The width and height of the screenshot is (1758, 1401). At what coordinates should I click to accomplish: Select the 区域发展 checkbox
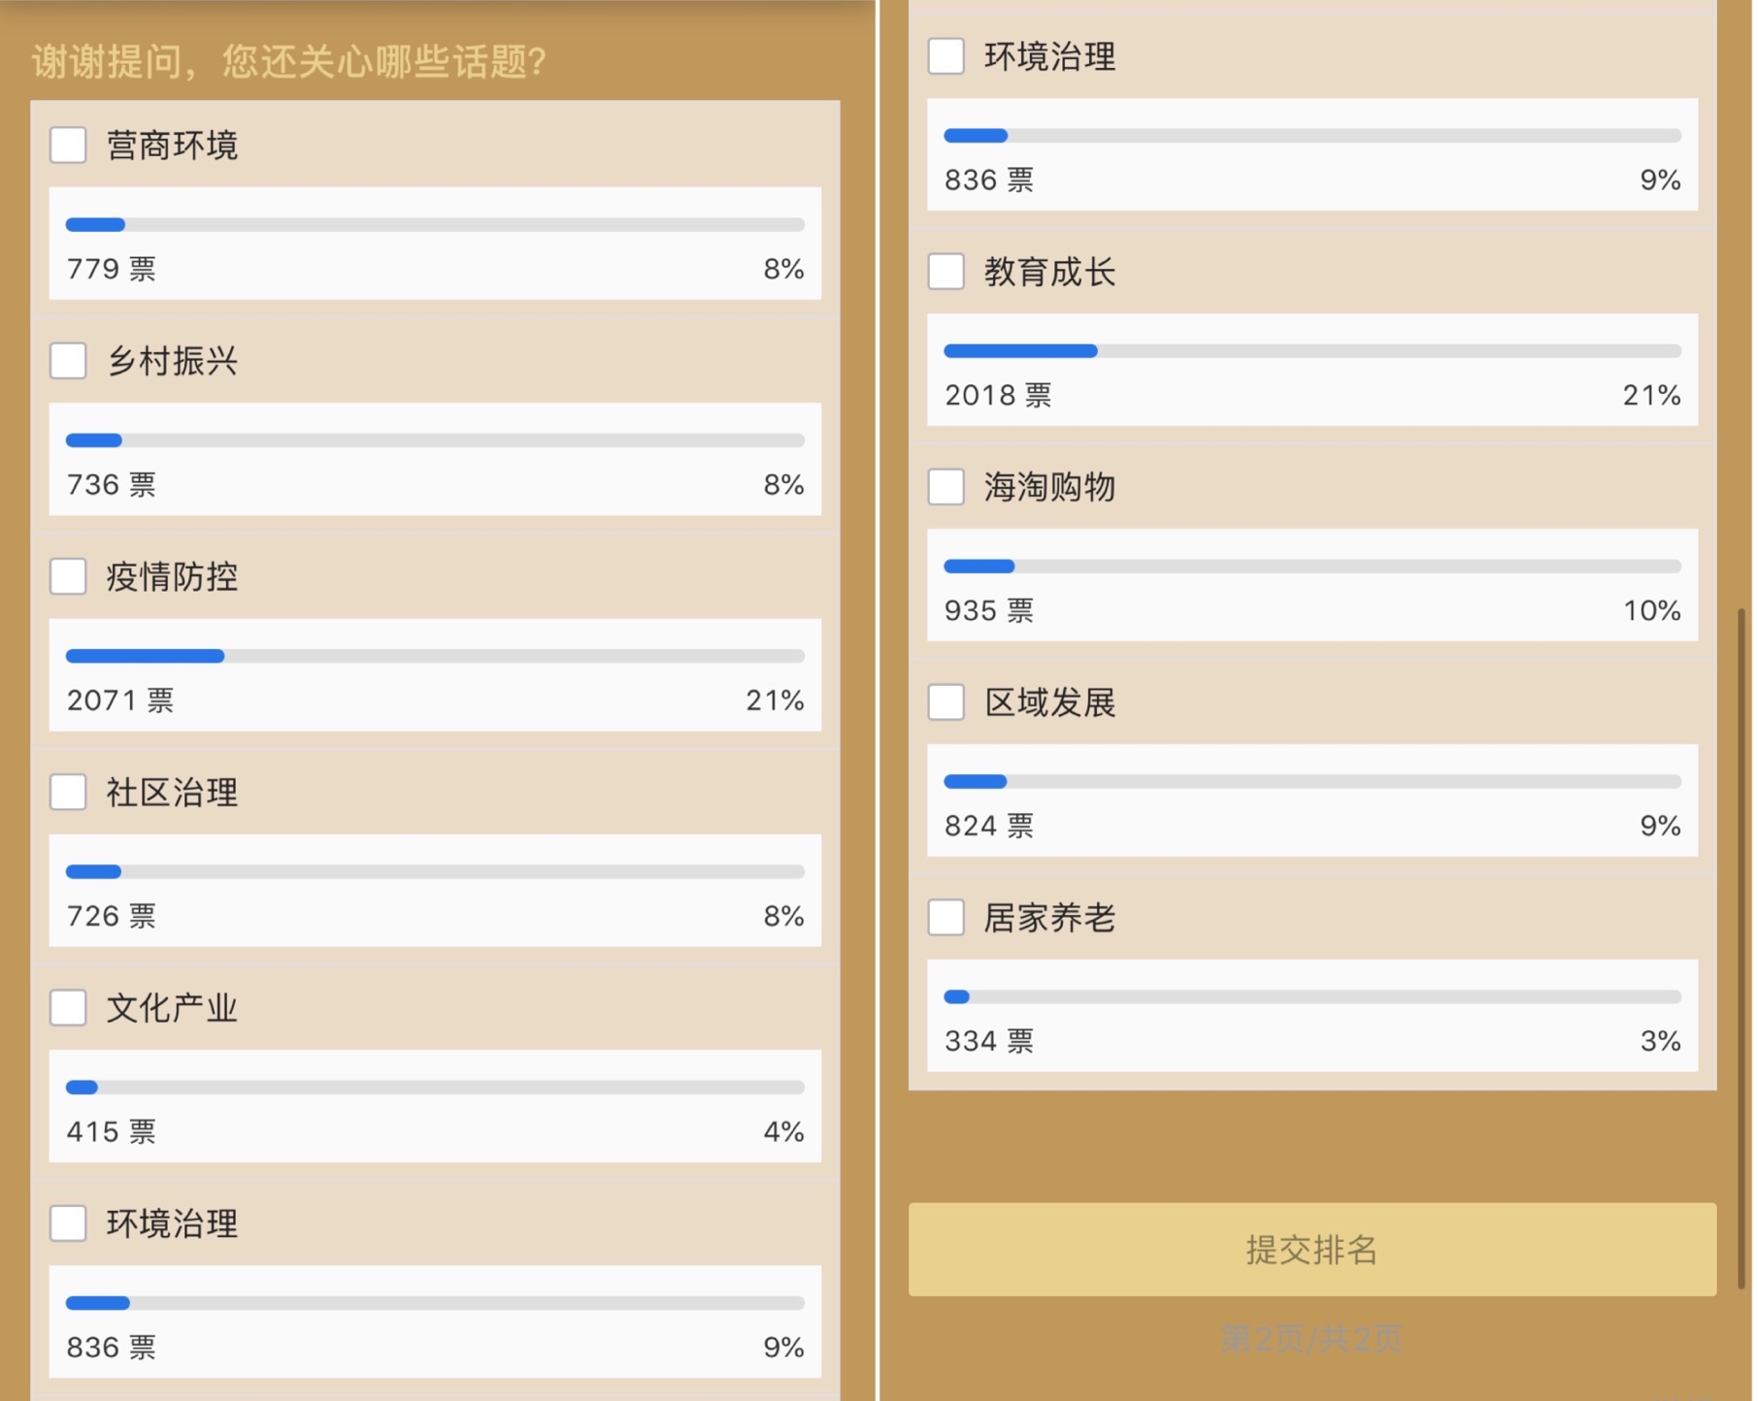(x=945, y=701)
